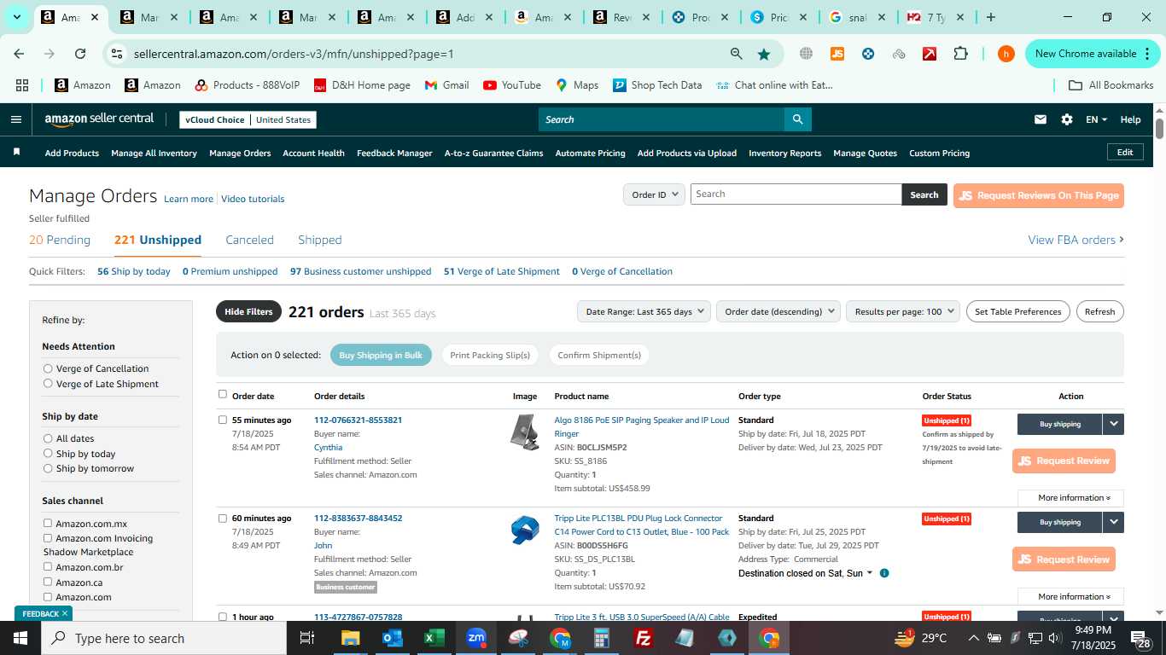Choose Ship by tomorrow radio option
1166x655 pixels.
pyautogui.click(x=48, y=468)
